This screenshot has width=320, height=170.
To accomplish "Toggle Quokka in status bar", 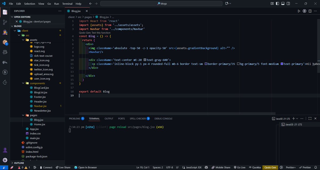I will (255, 167).
